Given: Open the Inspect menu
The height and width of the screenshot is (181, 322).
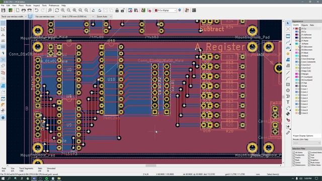Looking at the screenshot, I should 37,6.
